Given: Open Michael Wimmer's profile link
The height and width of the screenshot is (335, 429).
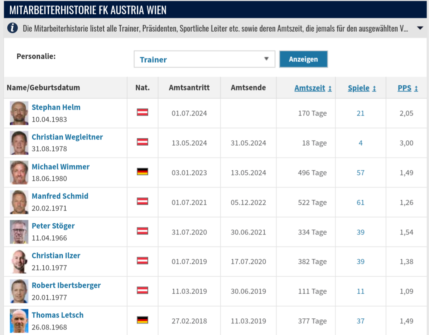Looking at the screenshot, I should click(x=61, y=167).
